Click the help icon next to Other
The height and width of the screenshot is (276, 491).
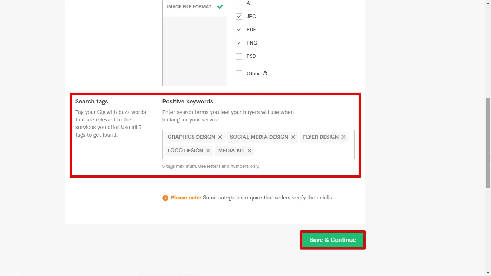[265, 73]
